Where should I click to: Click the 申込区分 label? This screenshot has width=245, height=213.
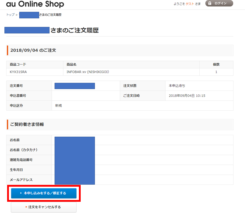coord(16,106)
